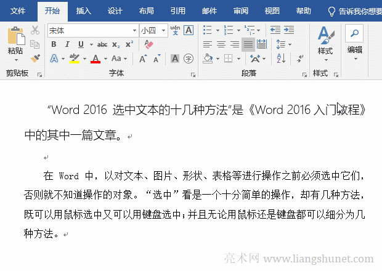This screenshot has height=271, width=382.
Task: Decrease paragraph indent
Action: point(275,30)
